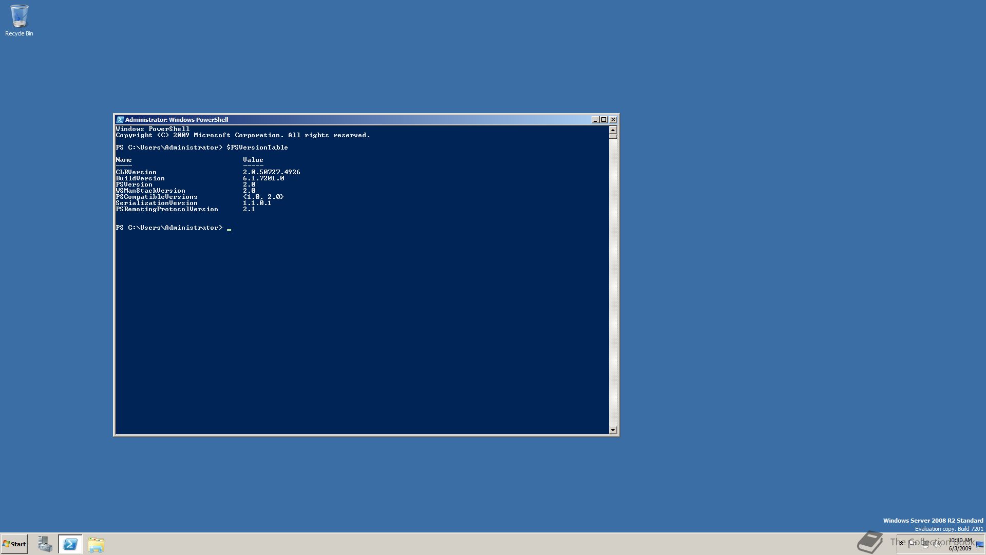Close the Administrator PowerShell window

613,120
